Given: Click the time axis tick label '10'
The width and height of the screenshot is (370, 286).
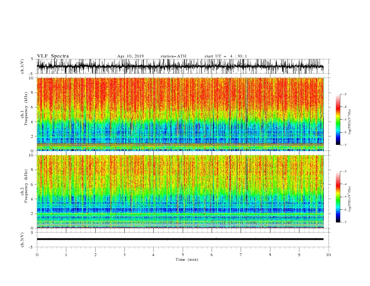Looking at the screenshot, I should [x=328, y=255].
